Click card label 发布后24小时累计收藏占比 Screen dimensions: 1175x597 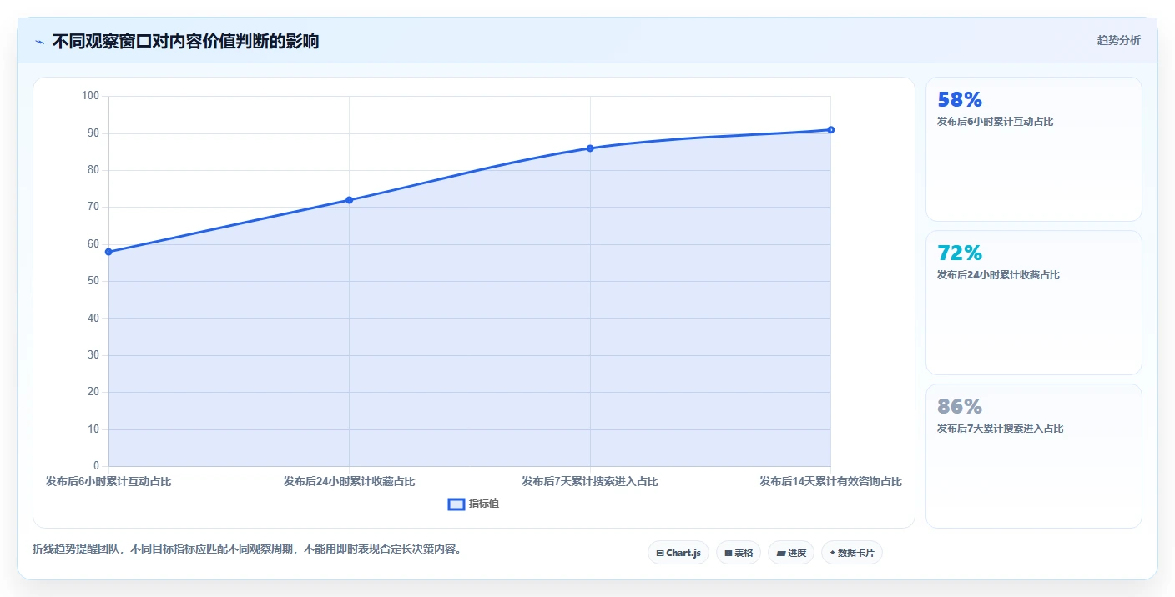(998, 275)
